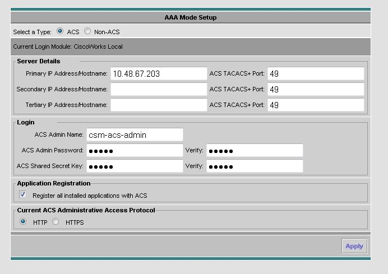The image size is (388, 274).
Task: Focus the secondary server's ACS TACACS+ Port field
Action: [x=316, y=89]
